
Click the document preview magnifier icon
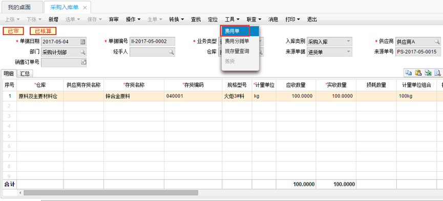pyautogui.click(x=438, y=73)
